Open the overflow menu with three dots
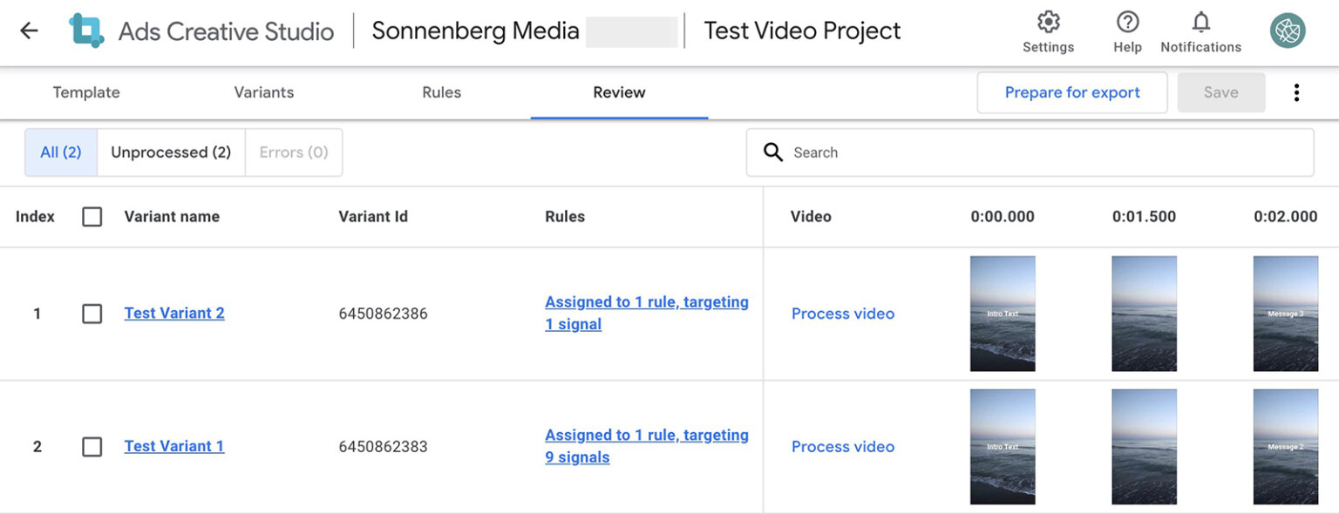This screenshot has width=1339, height=514. pos(1296,91)
